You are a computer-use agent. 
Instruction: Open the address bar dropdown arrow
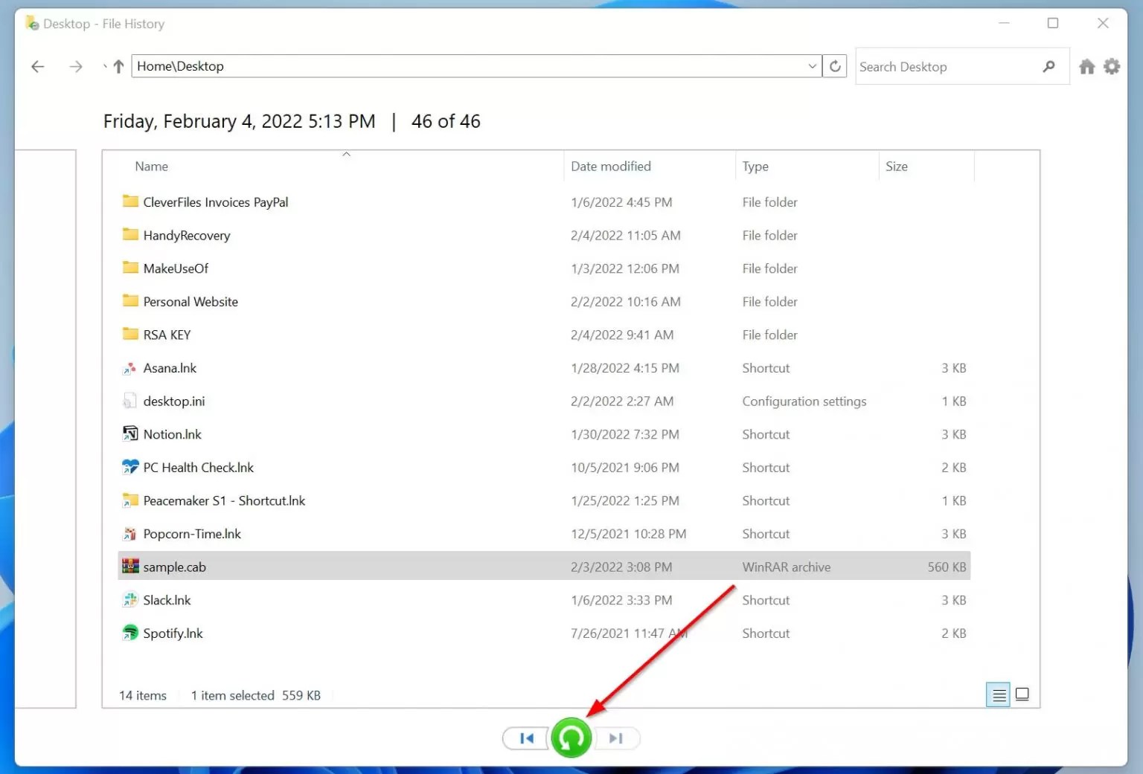point(812,65)
